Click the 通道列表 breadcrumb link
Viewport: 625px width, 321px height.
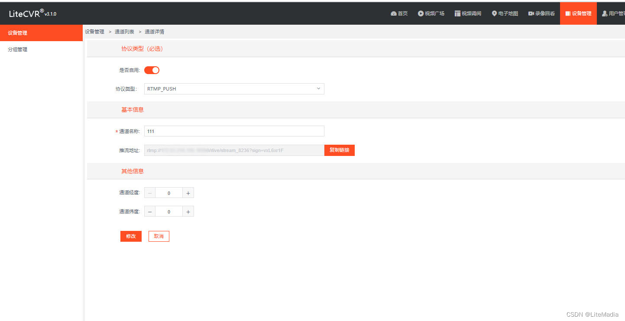(124, 32)
